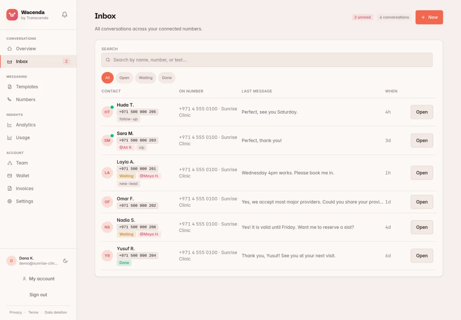Click Waiting status tag on Nadia S.
The height and width of the screenshot is (320, 461).
pyautogui.click(x=126, y=234)
